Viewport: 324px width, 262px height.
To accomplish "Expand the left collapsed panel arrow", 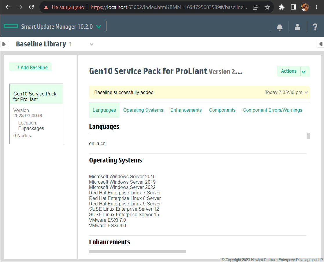I will [x=4, y=44].
